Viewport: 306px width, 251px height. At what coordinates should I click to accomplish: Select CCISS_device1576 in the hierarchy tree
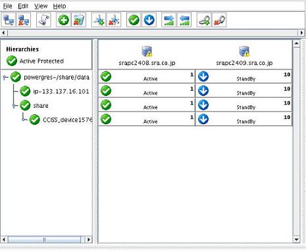[x=67, y=120]
